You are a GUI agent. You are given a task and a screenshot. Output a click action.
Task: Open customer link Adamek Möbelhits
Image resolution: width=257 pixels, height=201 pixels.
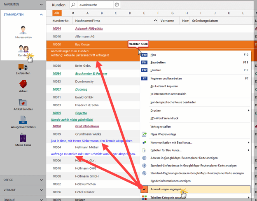point(89,29)
